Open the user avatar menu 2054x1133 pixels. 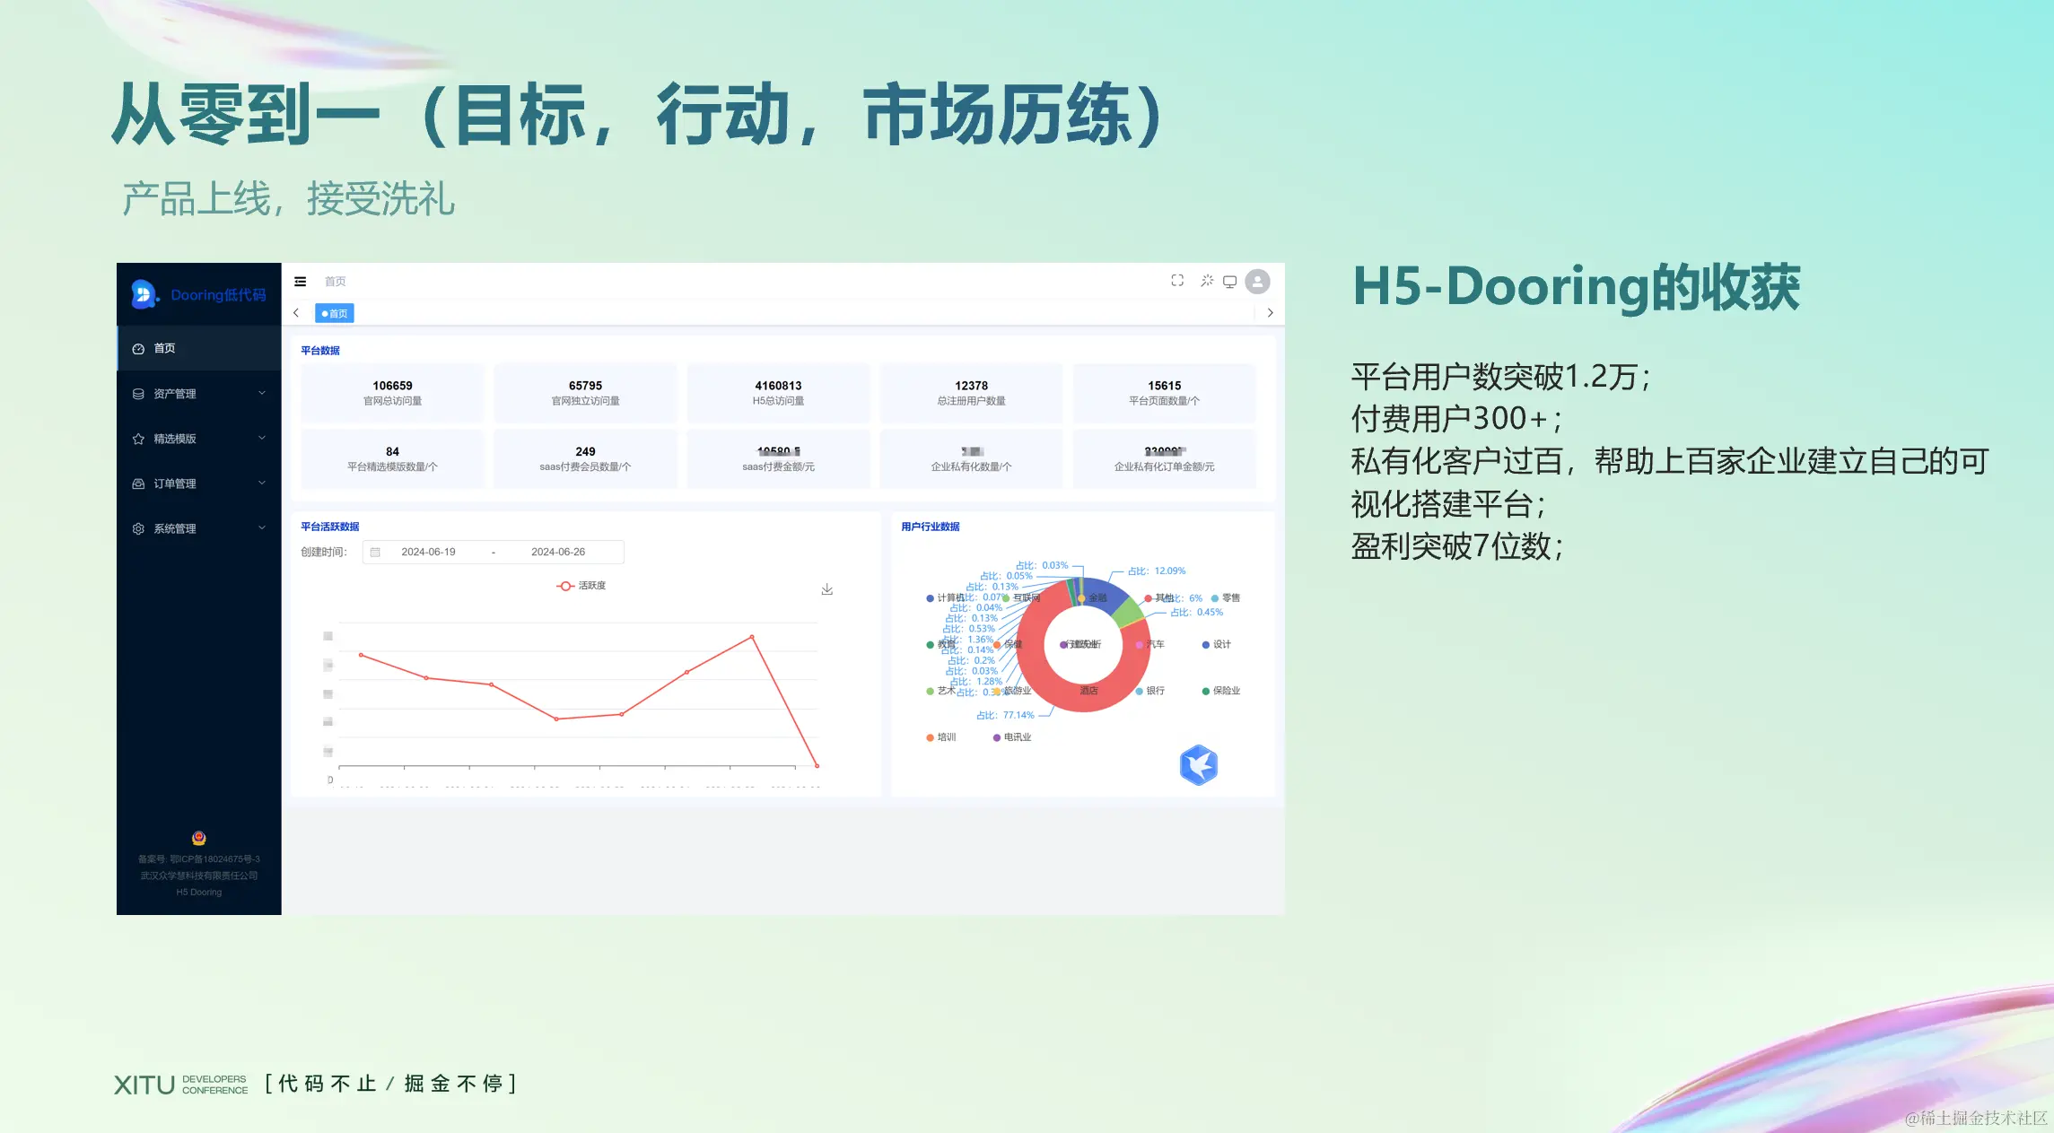tap(1258, 282)
